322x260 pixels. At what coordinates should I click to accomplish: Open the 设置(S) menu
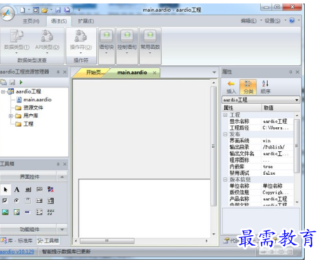(x=272, y=21)
